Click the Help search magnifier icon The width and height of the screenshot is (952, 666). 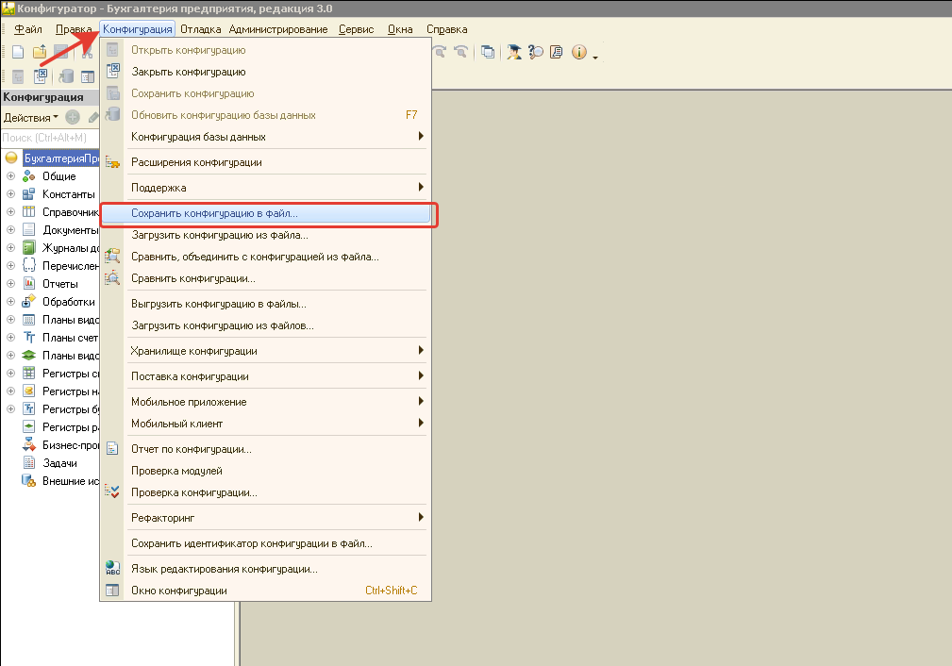point(536,52)
